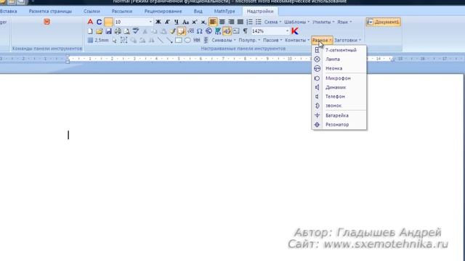
Task: Choose Динамик from the menu
Action: [339, 87]
